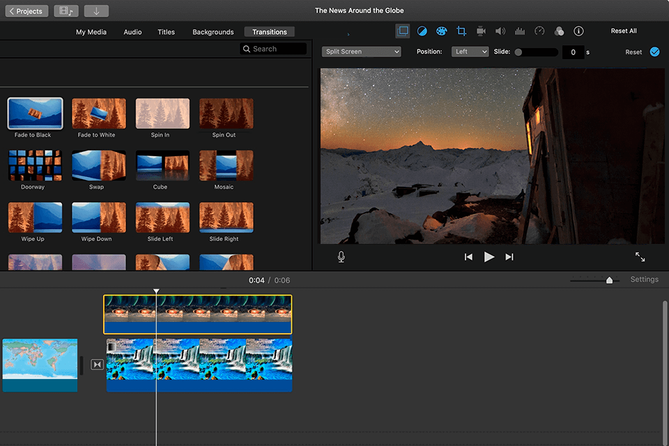This screenshot has height=446, width=669.
Task: Click the transitions Search field
Action: [x=273, y=49]
